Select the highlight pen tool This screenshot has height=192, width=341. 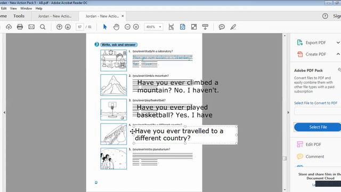233,27
